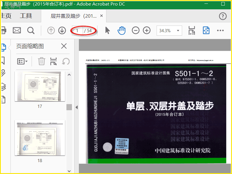Select page 17 thumbnail

click(x=40, y=86)
